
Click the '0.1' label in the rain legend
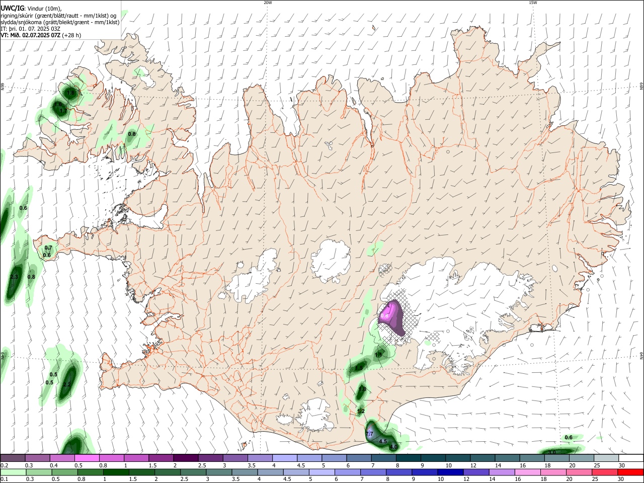(x=5, y=479)
